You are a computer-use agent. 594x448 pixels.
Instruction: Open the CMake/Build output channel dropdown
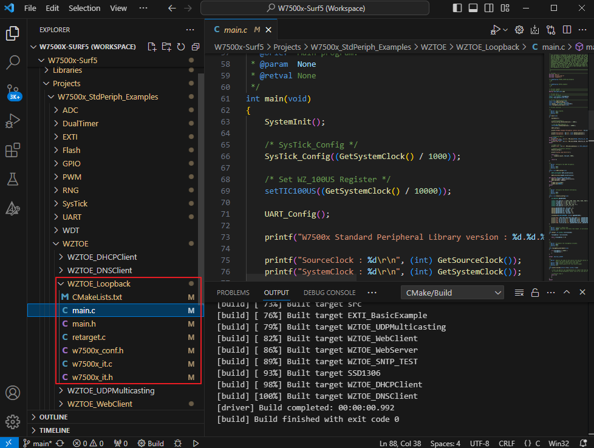(452, 292)
